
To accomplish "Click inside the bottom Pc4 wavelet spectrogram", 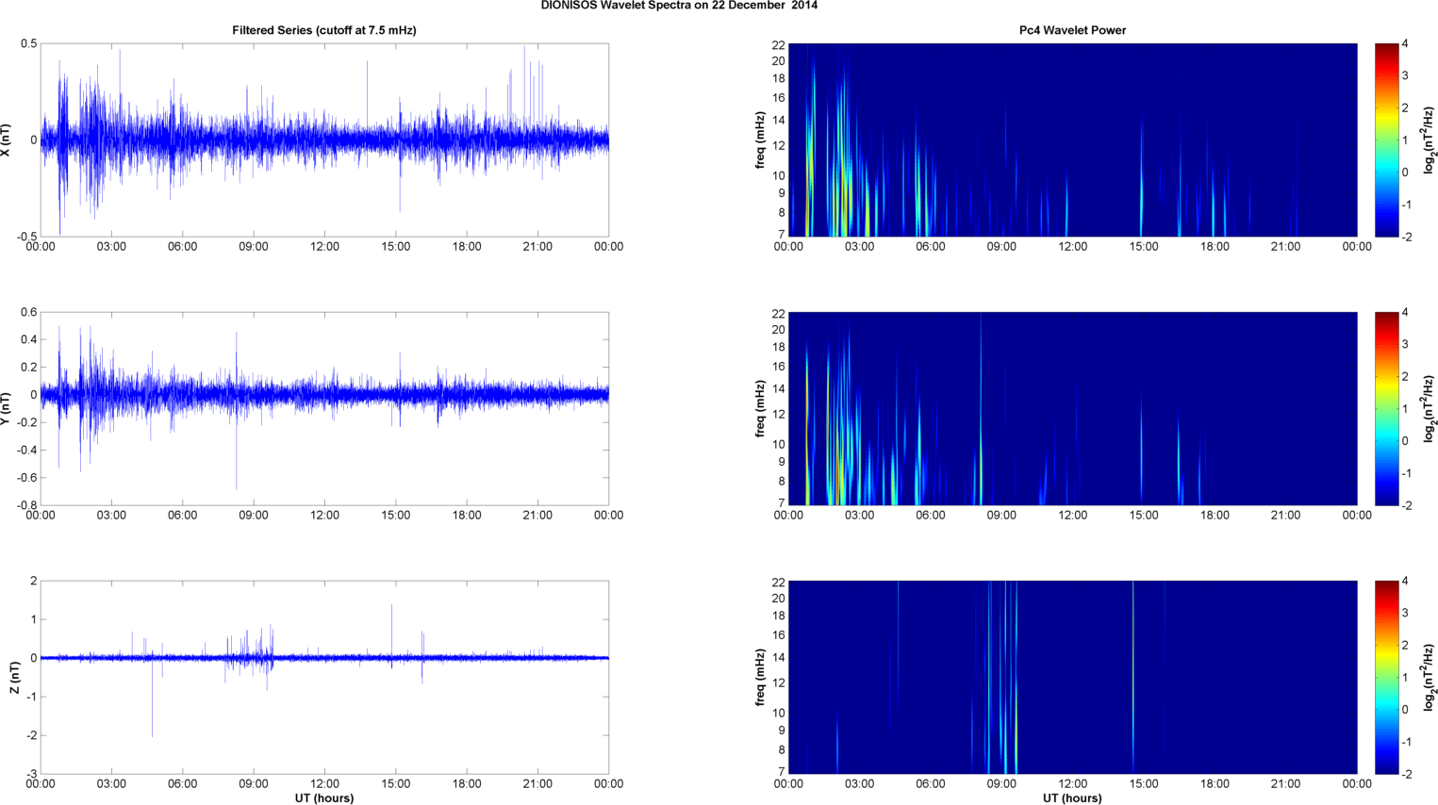I will pos(1072,678).
